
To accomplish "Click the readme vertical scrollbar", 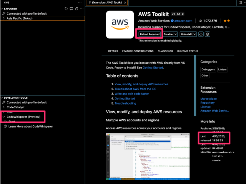I will 195,86.
